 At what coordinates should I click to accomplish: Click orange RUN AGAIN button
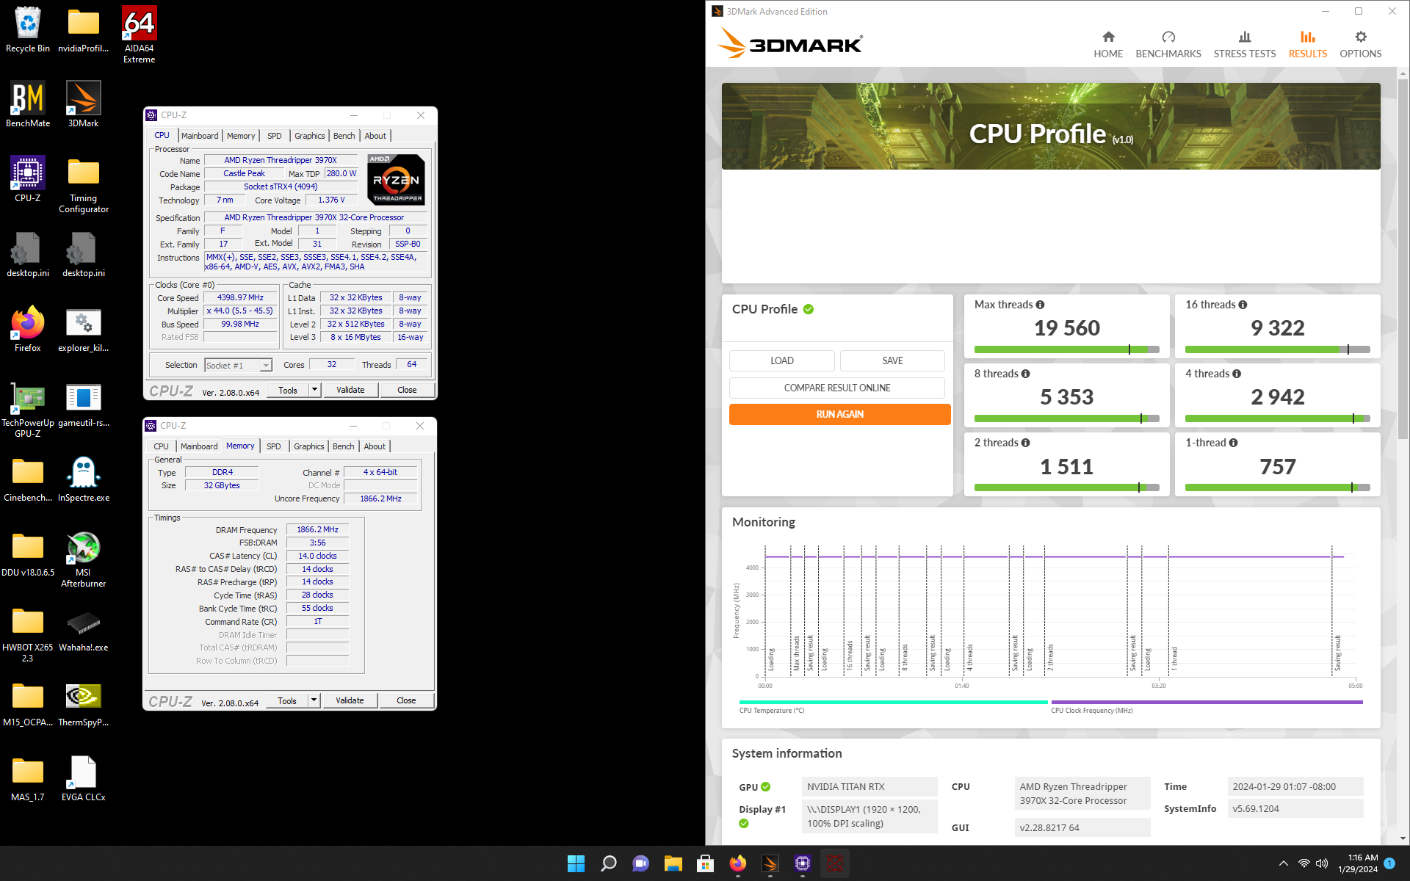tap(839, 414)
